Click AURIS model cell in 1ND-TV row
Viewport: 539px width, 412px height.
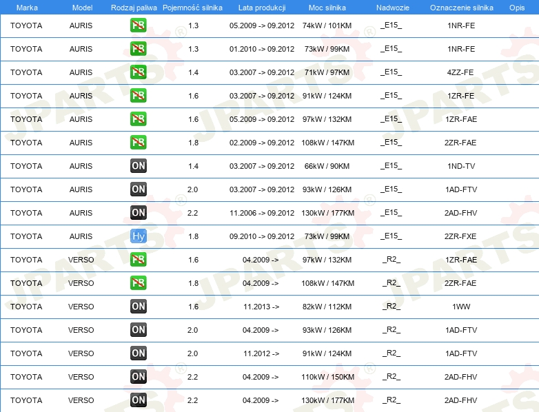click(81, 166)
